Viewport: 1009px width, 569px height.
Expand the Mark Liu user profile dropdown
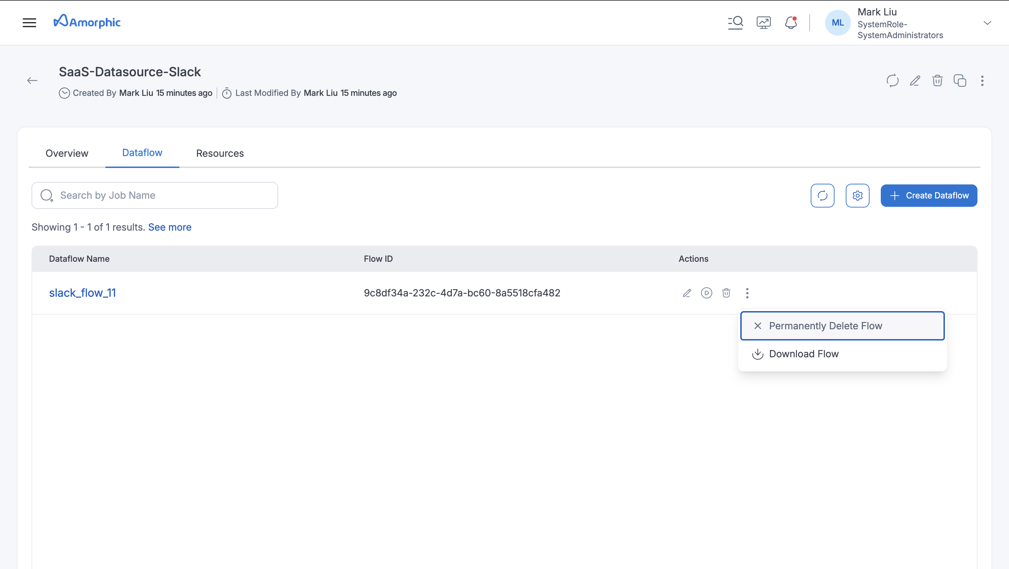click(x=987, y=23)
